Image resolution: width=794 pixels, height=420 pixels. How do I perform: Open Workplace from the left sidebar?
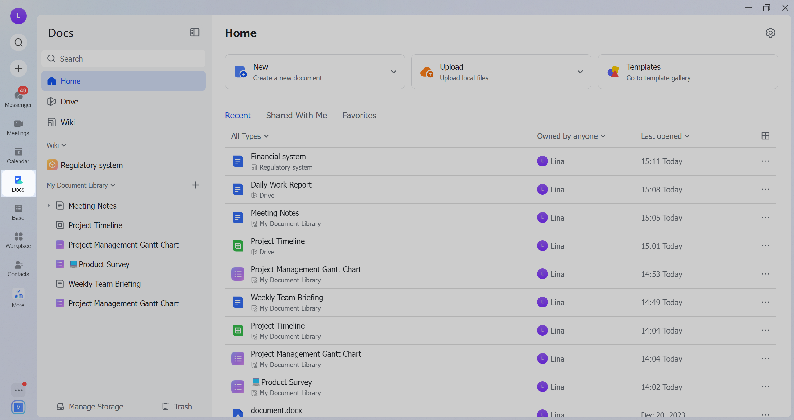[x=18, y=239]
